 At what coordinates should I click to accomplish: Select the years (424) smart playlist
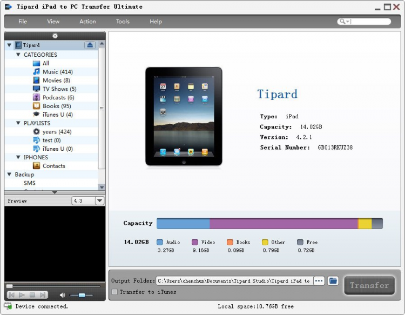(57, 132)
